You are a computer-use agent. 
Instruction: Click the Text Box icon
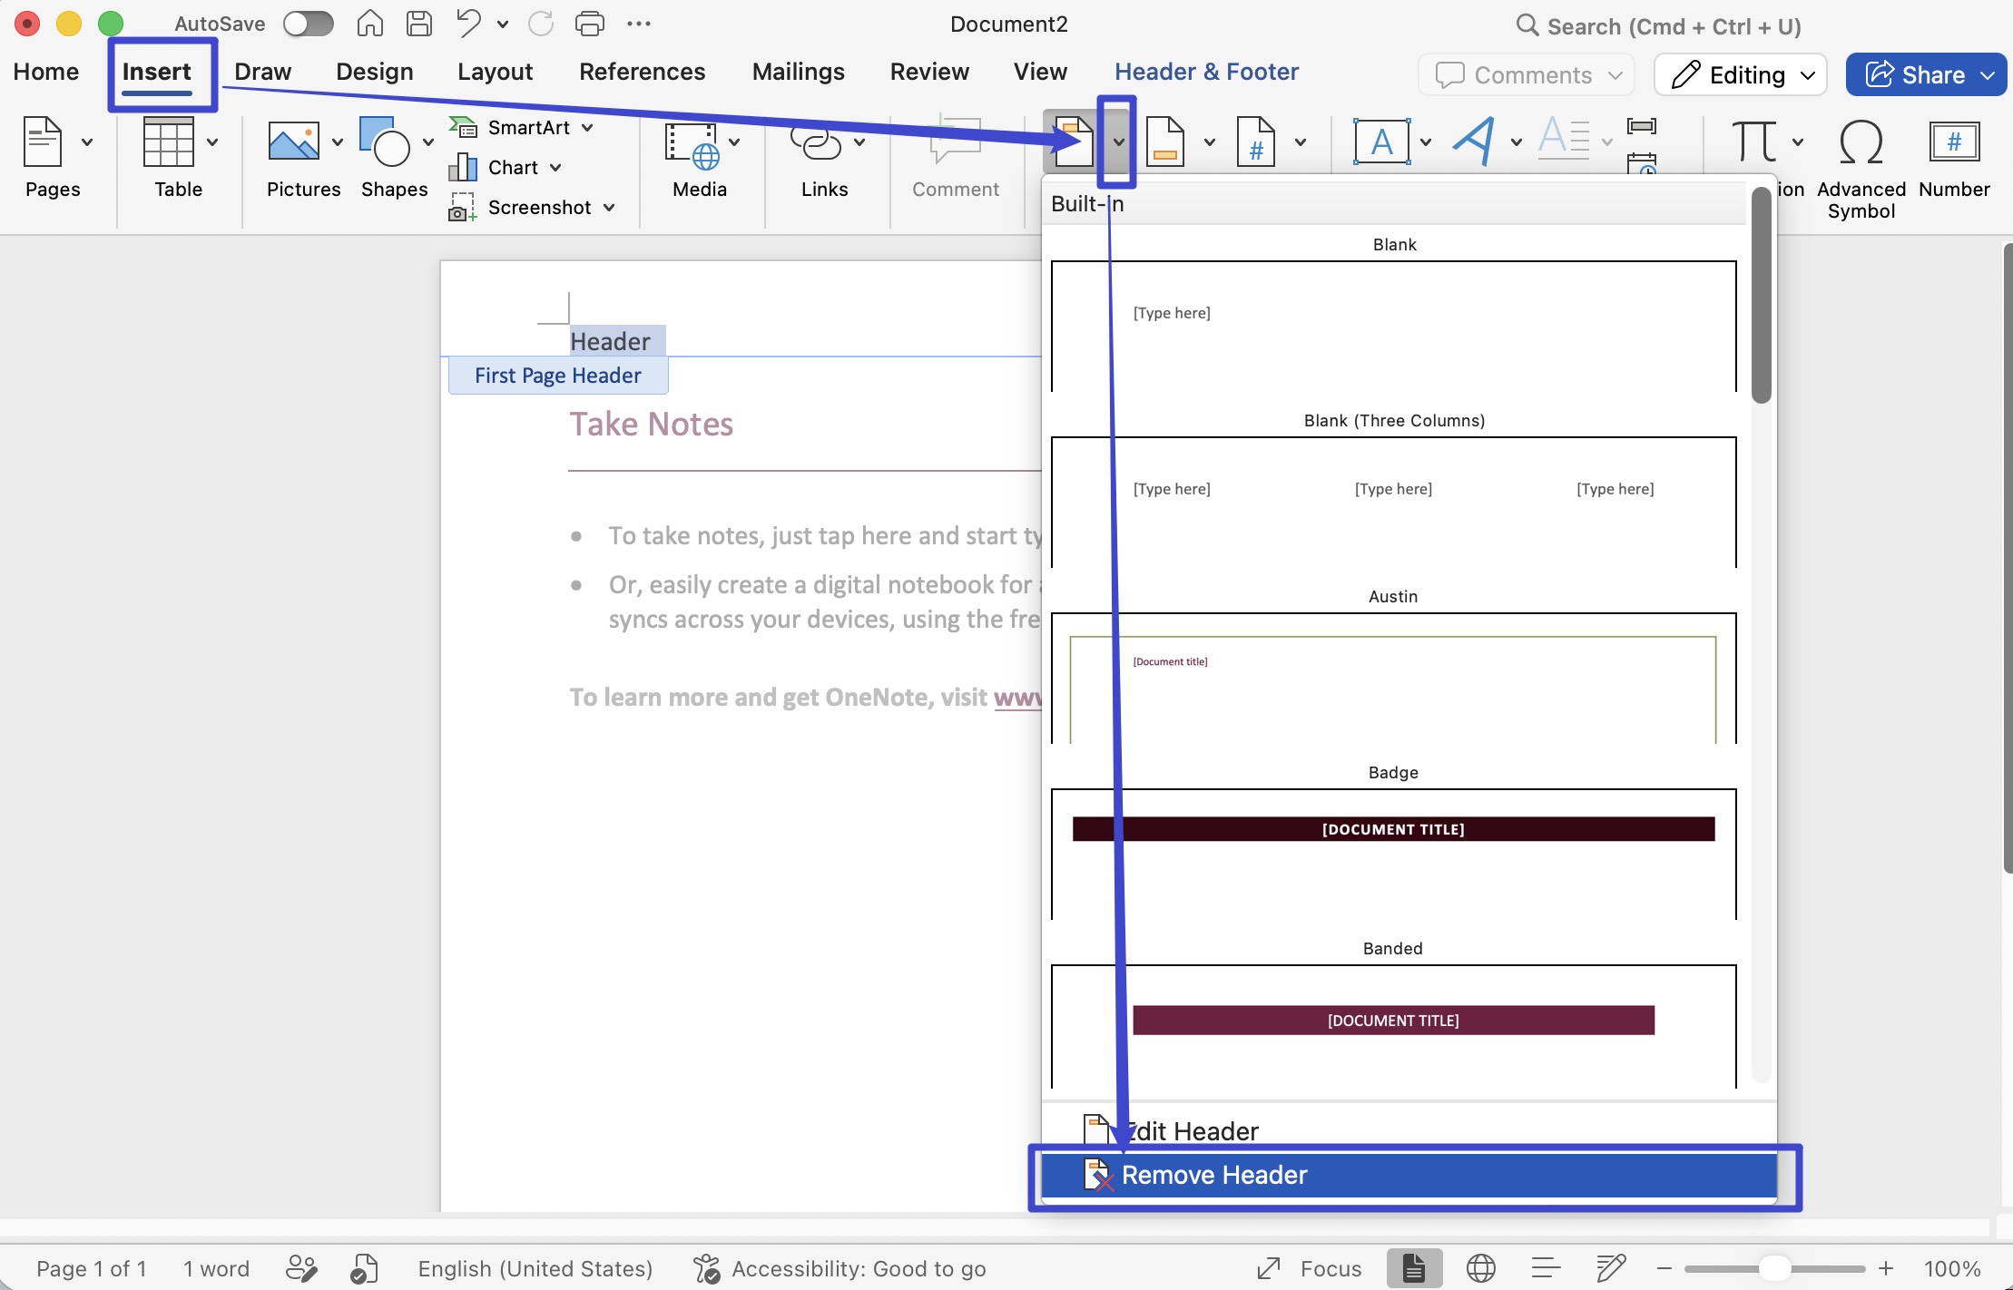coord(1381,142)
